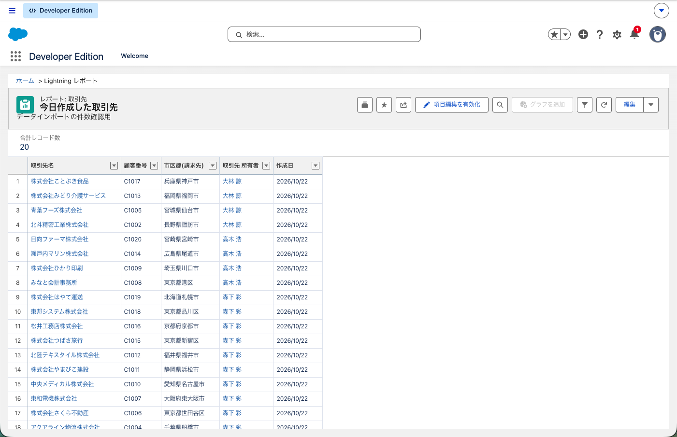Open the 作成日 column menu
Viewport: 677px width, 437px height.
tap(316, 166)
